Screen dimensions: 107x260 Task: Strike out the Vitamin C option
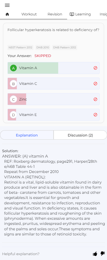[95, 84]
